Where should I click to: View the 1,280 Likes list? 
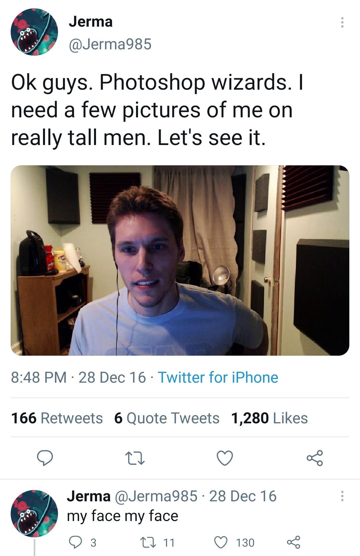[269, 418]
